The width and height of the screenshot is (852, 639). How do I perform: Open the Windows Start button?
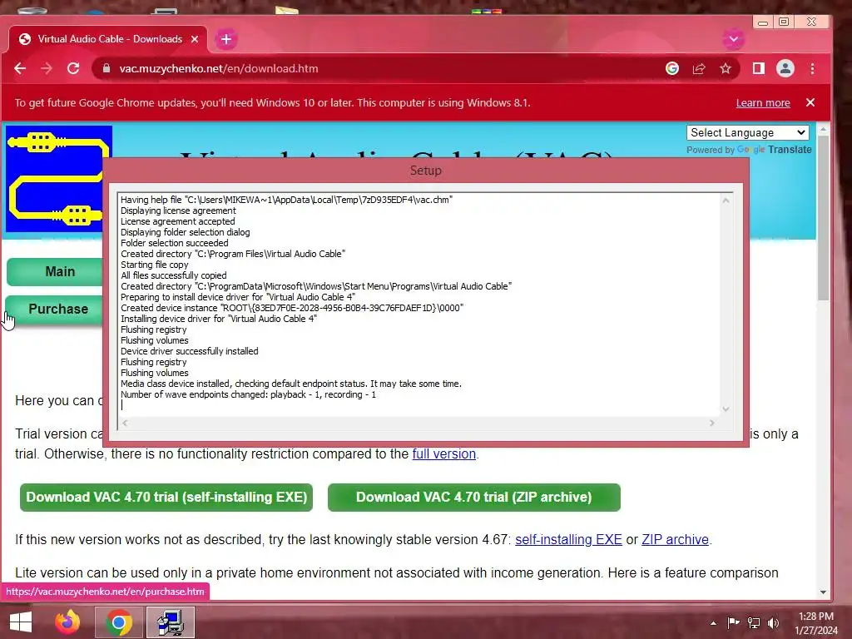tap(21, 622)
